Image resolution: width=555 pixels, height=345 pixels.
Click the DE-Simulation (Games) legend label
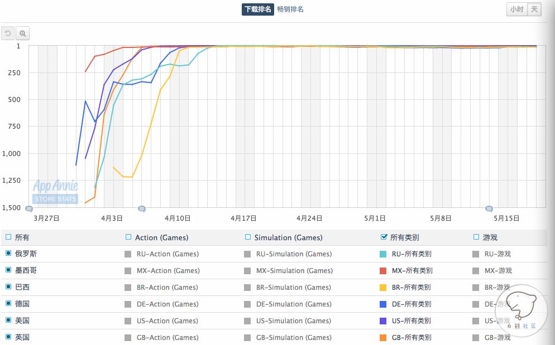[294, 304]
